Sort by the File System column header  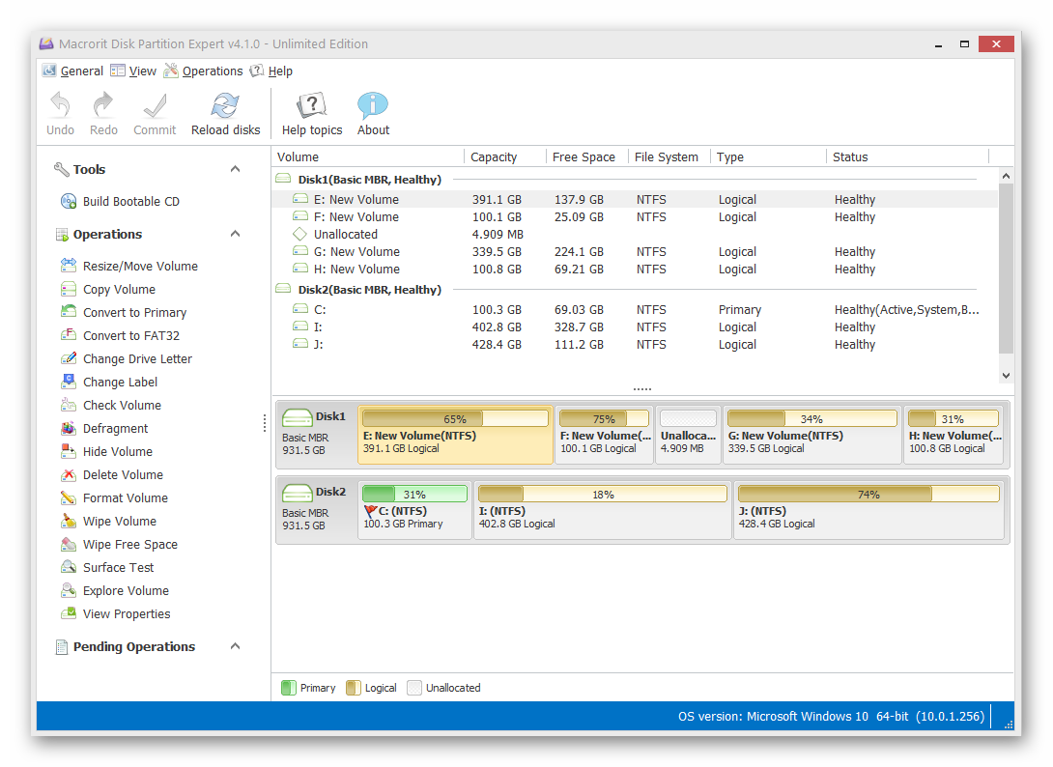[x=669, y=157]
